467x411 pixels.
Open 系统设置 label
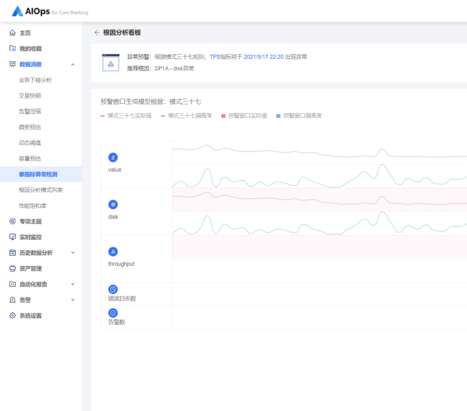point(31,316)
